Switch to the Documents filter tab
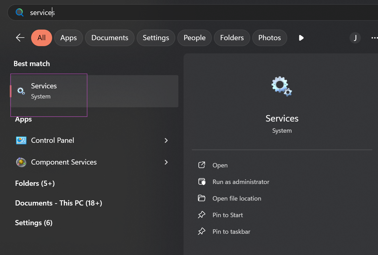Screen dimensions: 378x255 click(x=110, y=38)
